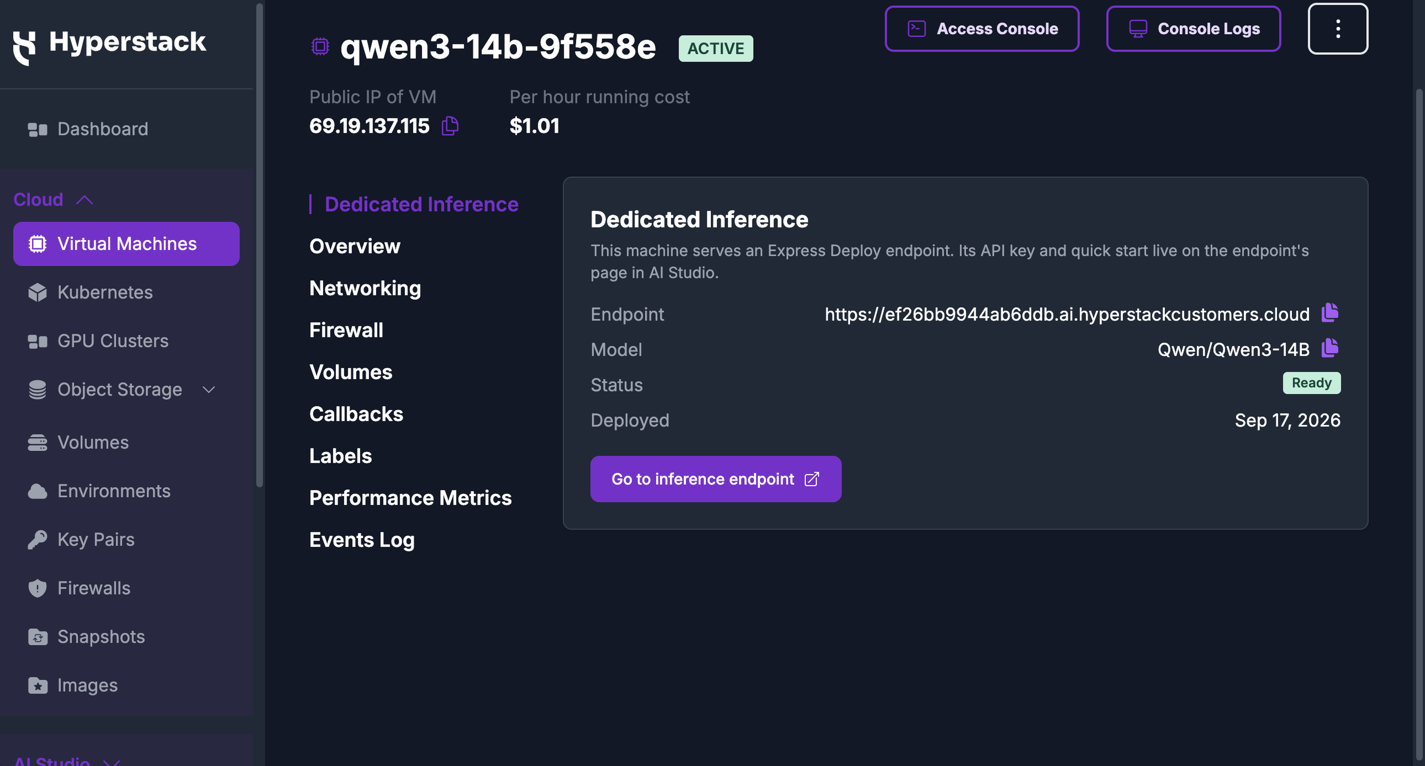This screenshot has height=766, width=1425.
Task: Click the VM name qwen3-14b-9f558e
Action: click(x=498, y=47)
